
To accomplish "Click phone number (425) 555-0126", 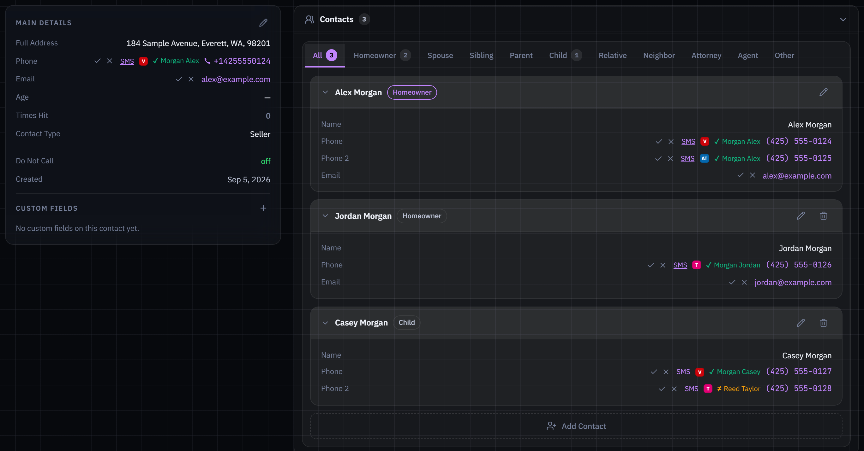I will [x=799, y=265].
